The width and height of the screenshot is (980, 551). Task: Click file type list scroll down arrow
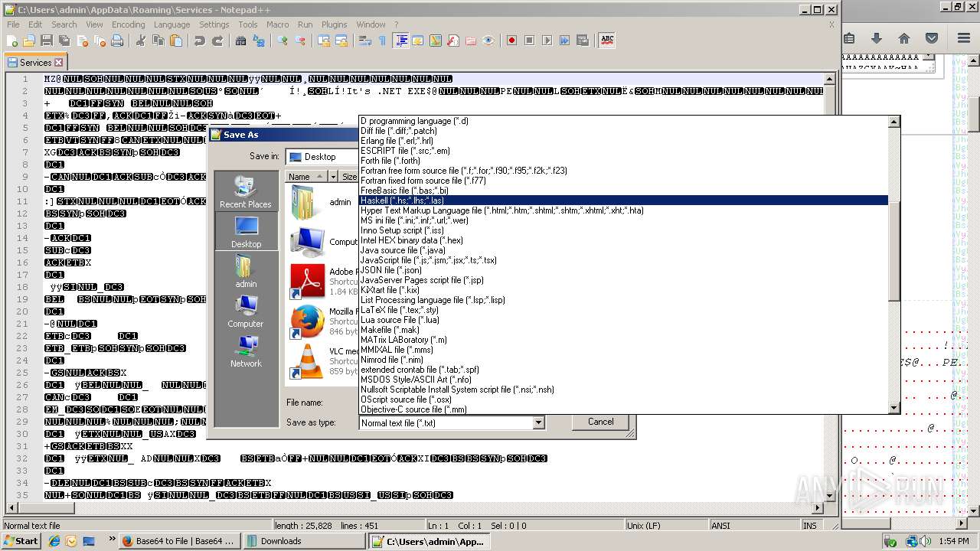click(893, 408)
